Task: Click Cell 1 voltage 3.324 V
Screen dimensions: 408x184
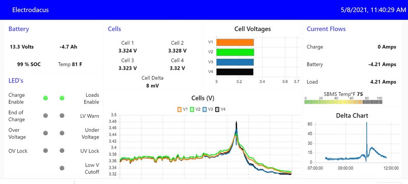Action: pos(127,50)
